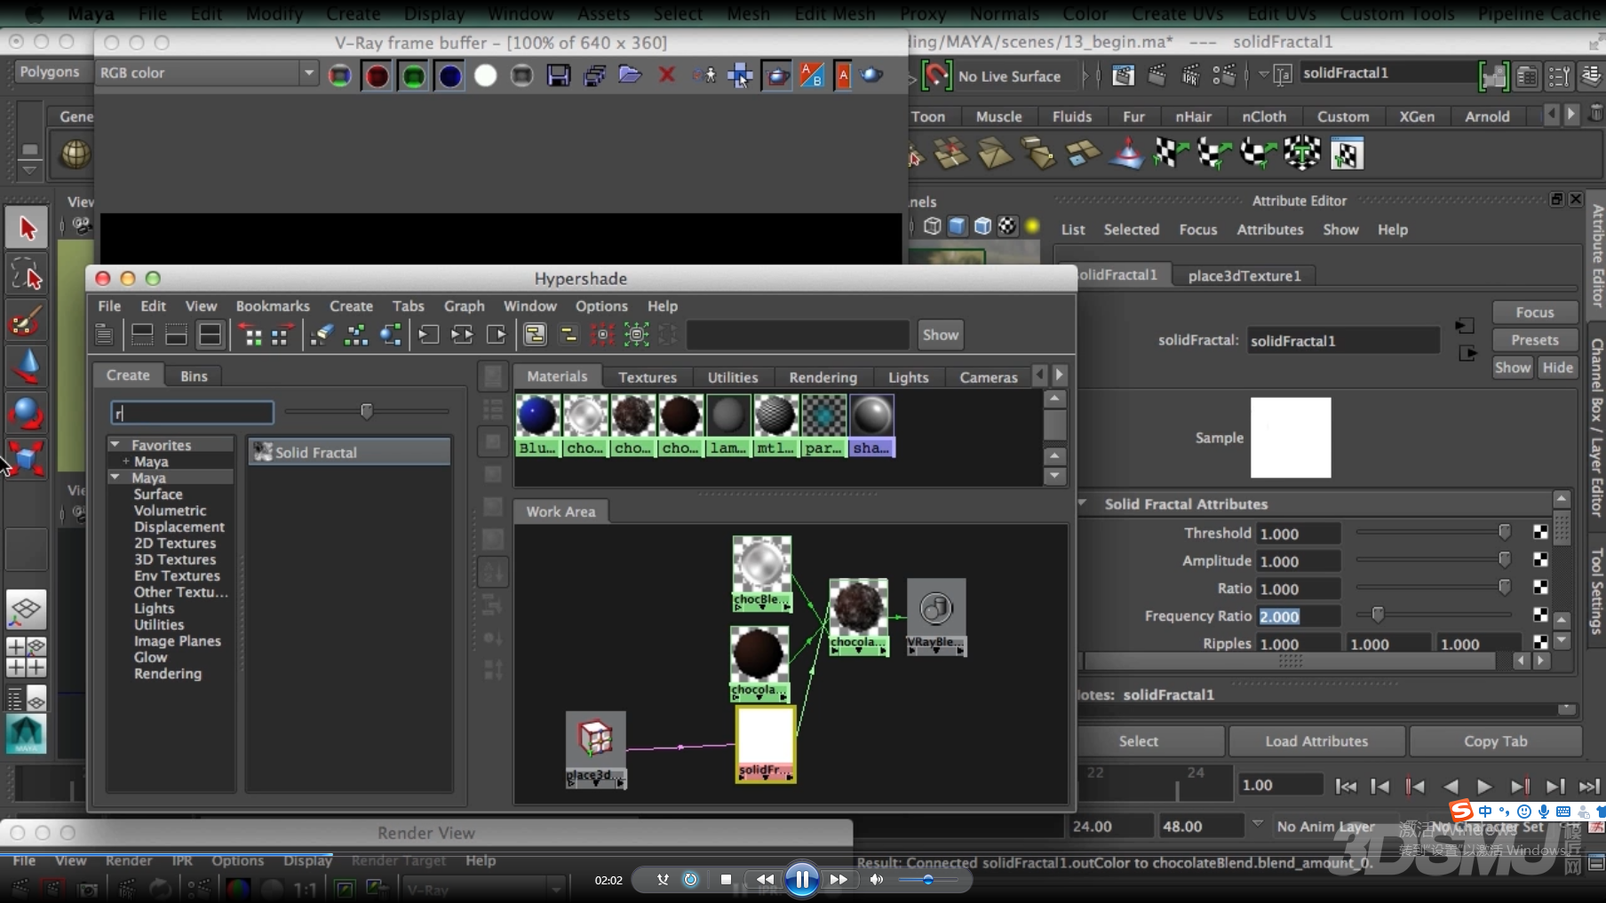Click checker map button beside Frequency Ratio
The width and height of the screenshot is (1606, 903).
click(x=1540, y=615)
